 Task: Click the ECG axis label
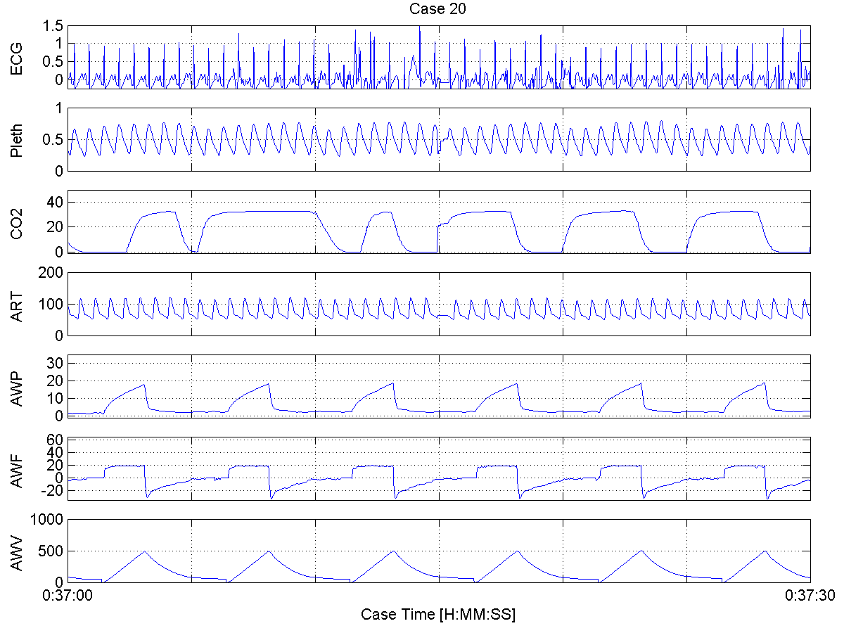point(15,58)
